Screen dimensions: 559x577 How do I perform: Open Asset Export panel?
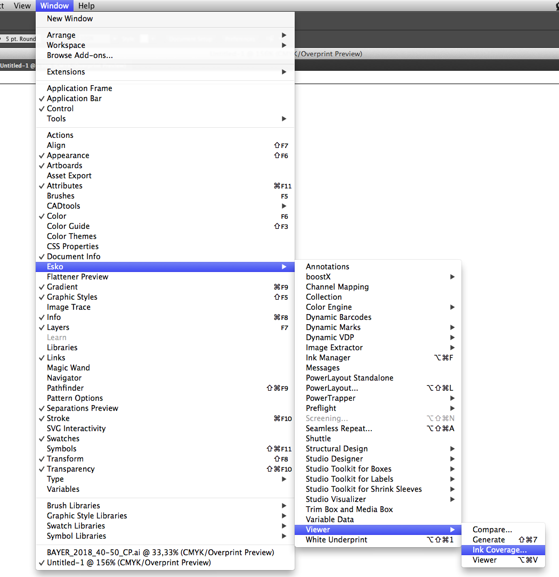click(x=165, y=176)
